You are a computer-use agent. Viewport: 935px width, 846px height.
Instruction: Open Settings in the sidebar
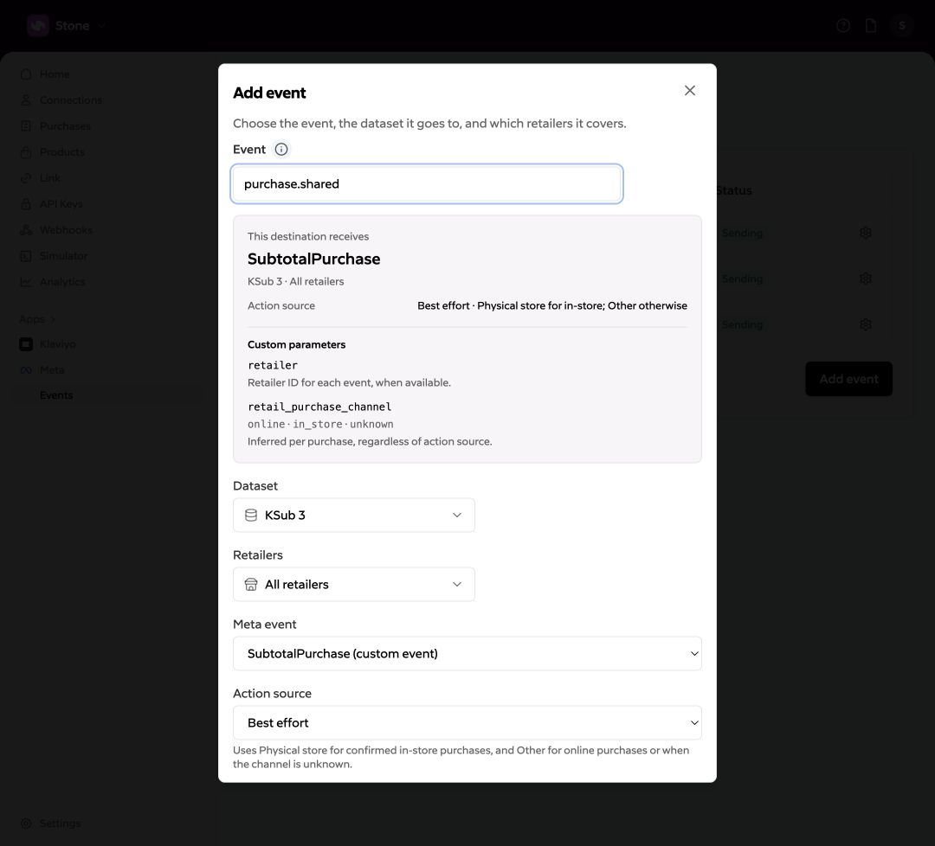(x=60, y=824)
